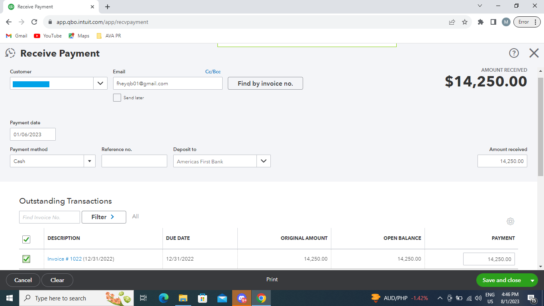
Task: Reload the page with the refresh icon
Action: (34, 22)
